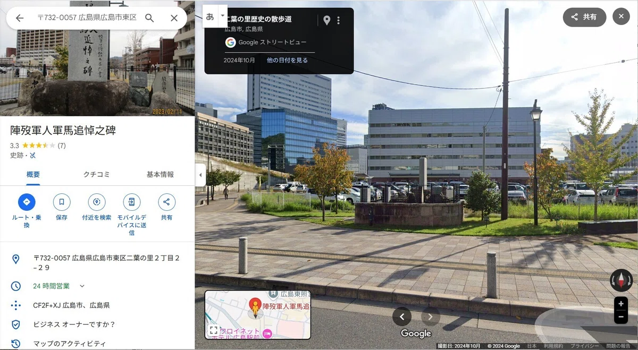Screen dimensions: 638x350
Task: Click the 史跡 category text
Action: [16, 155]
